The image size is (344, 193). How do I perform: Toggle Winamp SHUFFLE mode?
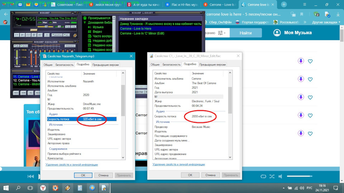(x=57, y=35)
